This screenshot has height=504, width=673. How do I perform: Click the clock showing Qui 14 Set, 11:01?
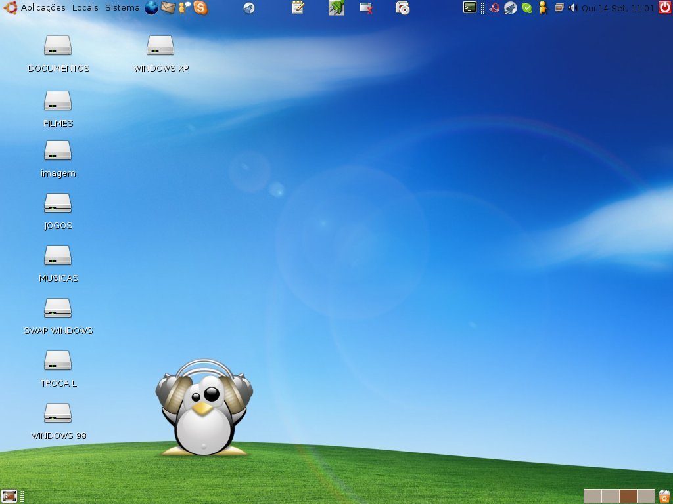tap(618, 8)
